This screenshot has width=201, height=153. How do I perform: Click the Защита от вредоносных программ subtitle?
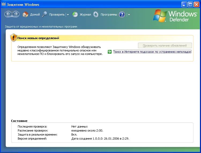click(41, 27)
